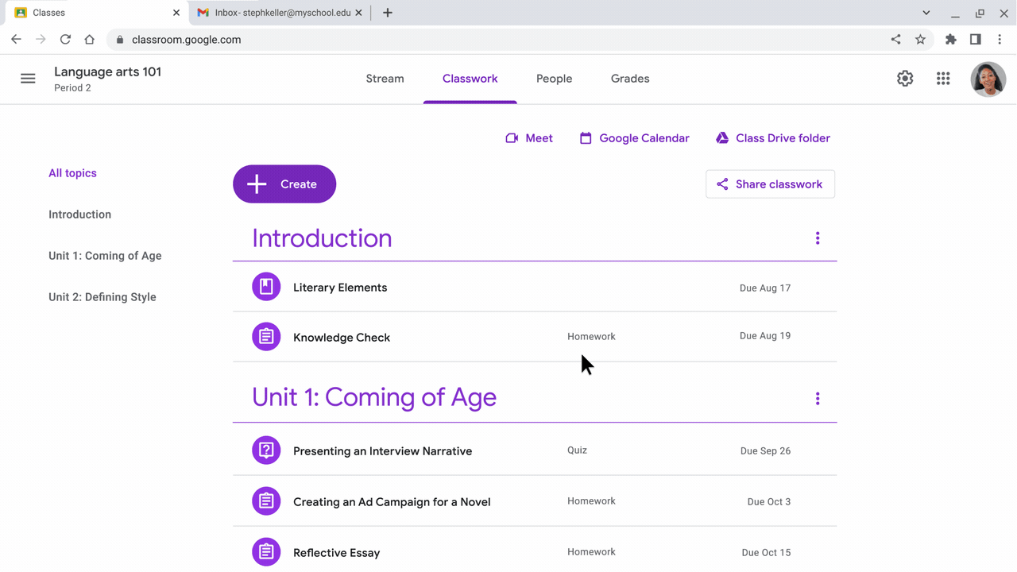Open Google Calendar link
The height and width of the screenshot is (572, 1017).
[634, 138]
